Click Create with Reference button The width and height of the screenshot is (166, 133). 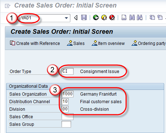click(35, 43)
